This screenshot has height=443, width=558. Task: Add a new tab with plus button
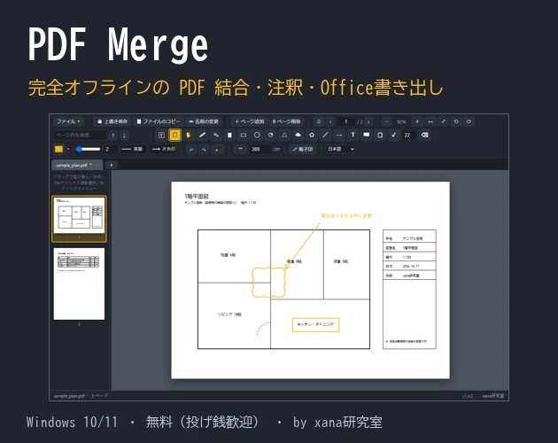[x=111, y=165]
